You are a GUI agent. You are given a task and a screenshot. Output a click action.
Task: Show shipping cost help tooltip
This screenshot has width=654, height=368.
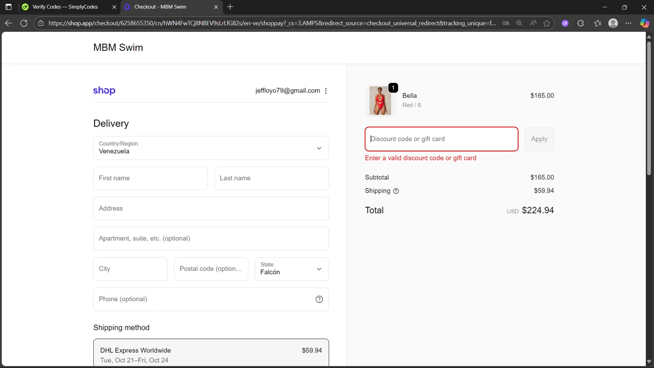396,191
